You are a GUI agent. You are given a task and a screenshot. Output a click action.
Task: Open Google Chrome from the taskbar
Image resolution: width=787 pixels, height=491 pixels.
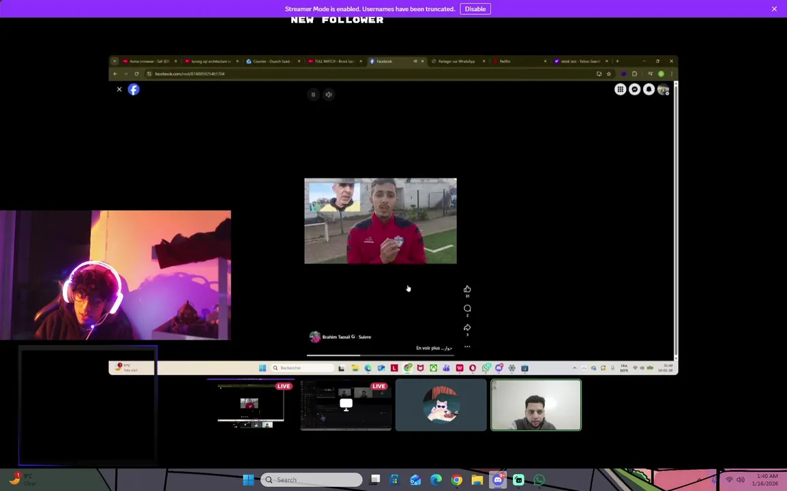pyautogui.click(x=456, y=480)
